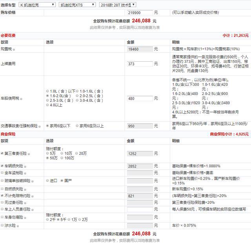Click info icon next to 涉水险
The height and width of the screenshot is (243, 251).
pos(18,226)
